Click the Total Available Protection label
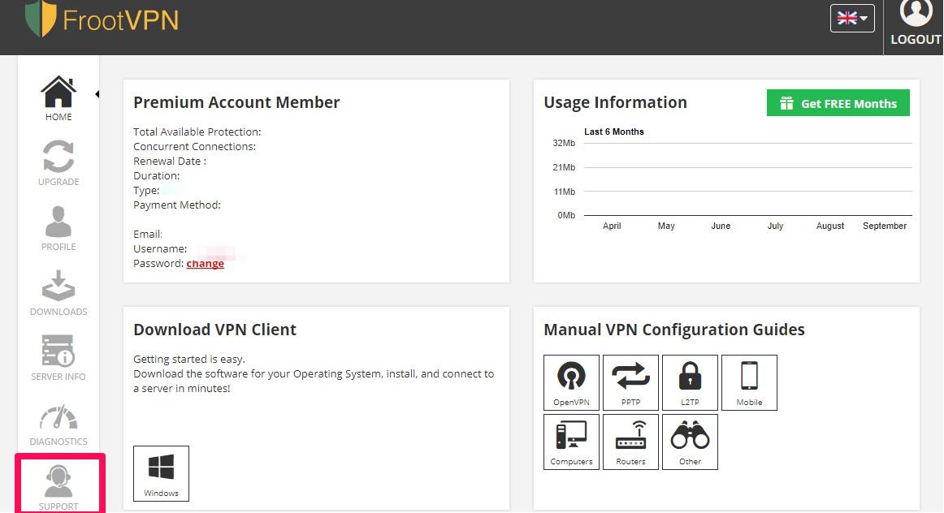The width and height of the screenshot is (944, 513). coord(197,131)
